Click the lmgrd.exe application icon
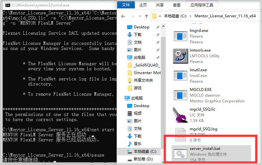 pos(180,36)
